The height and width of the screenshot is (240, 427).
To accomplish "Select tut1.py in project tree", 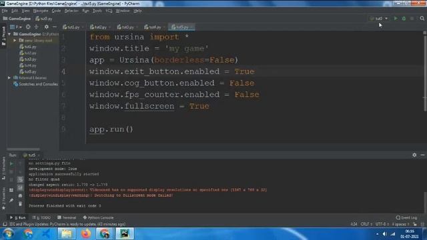I will click(28, 47).
